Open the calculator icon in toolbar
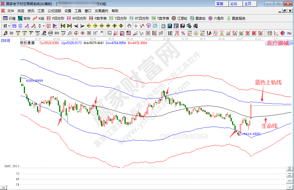 170,26
